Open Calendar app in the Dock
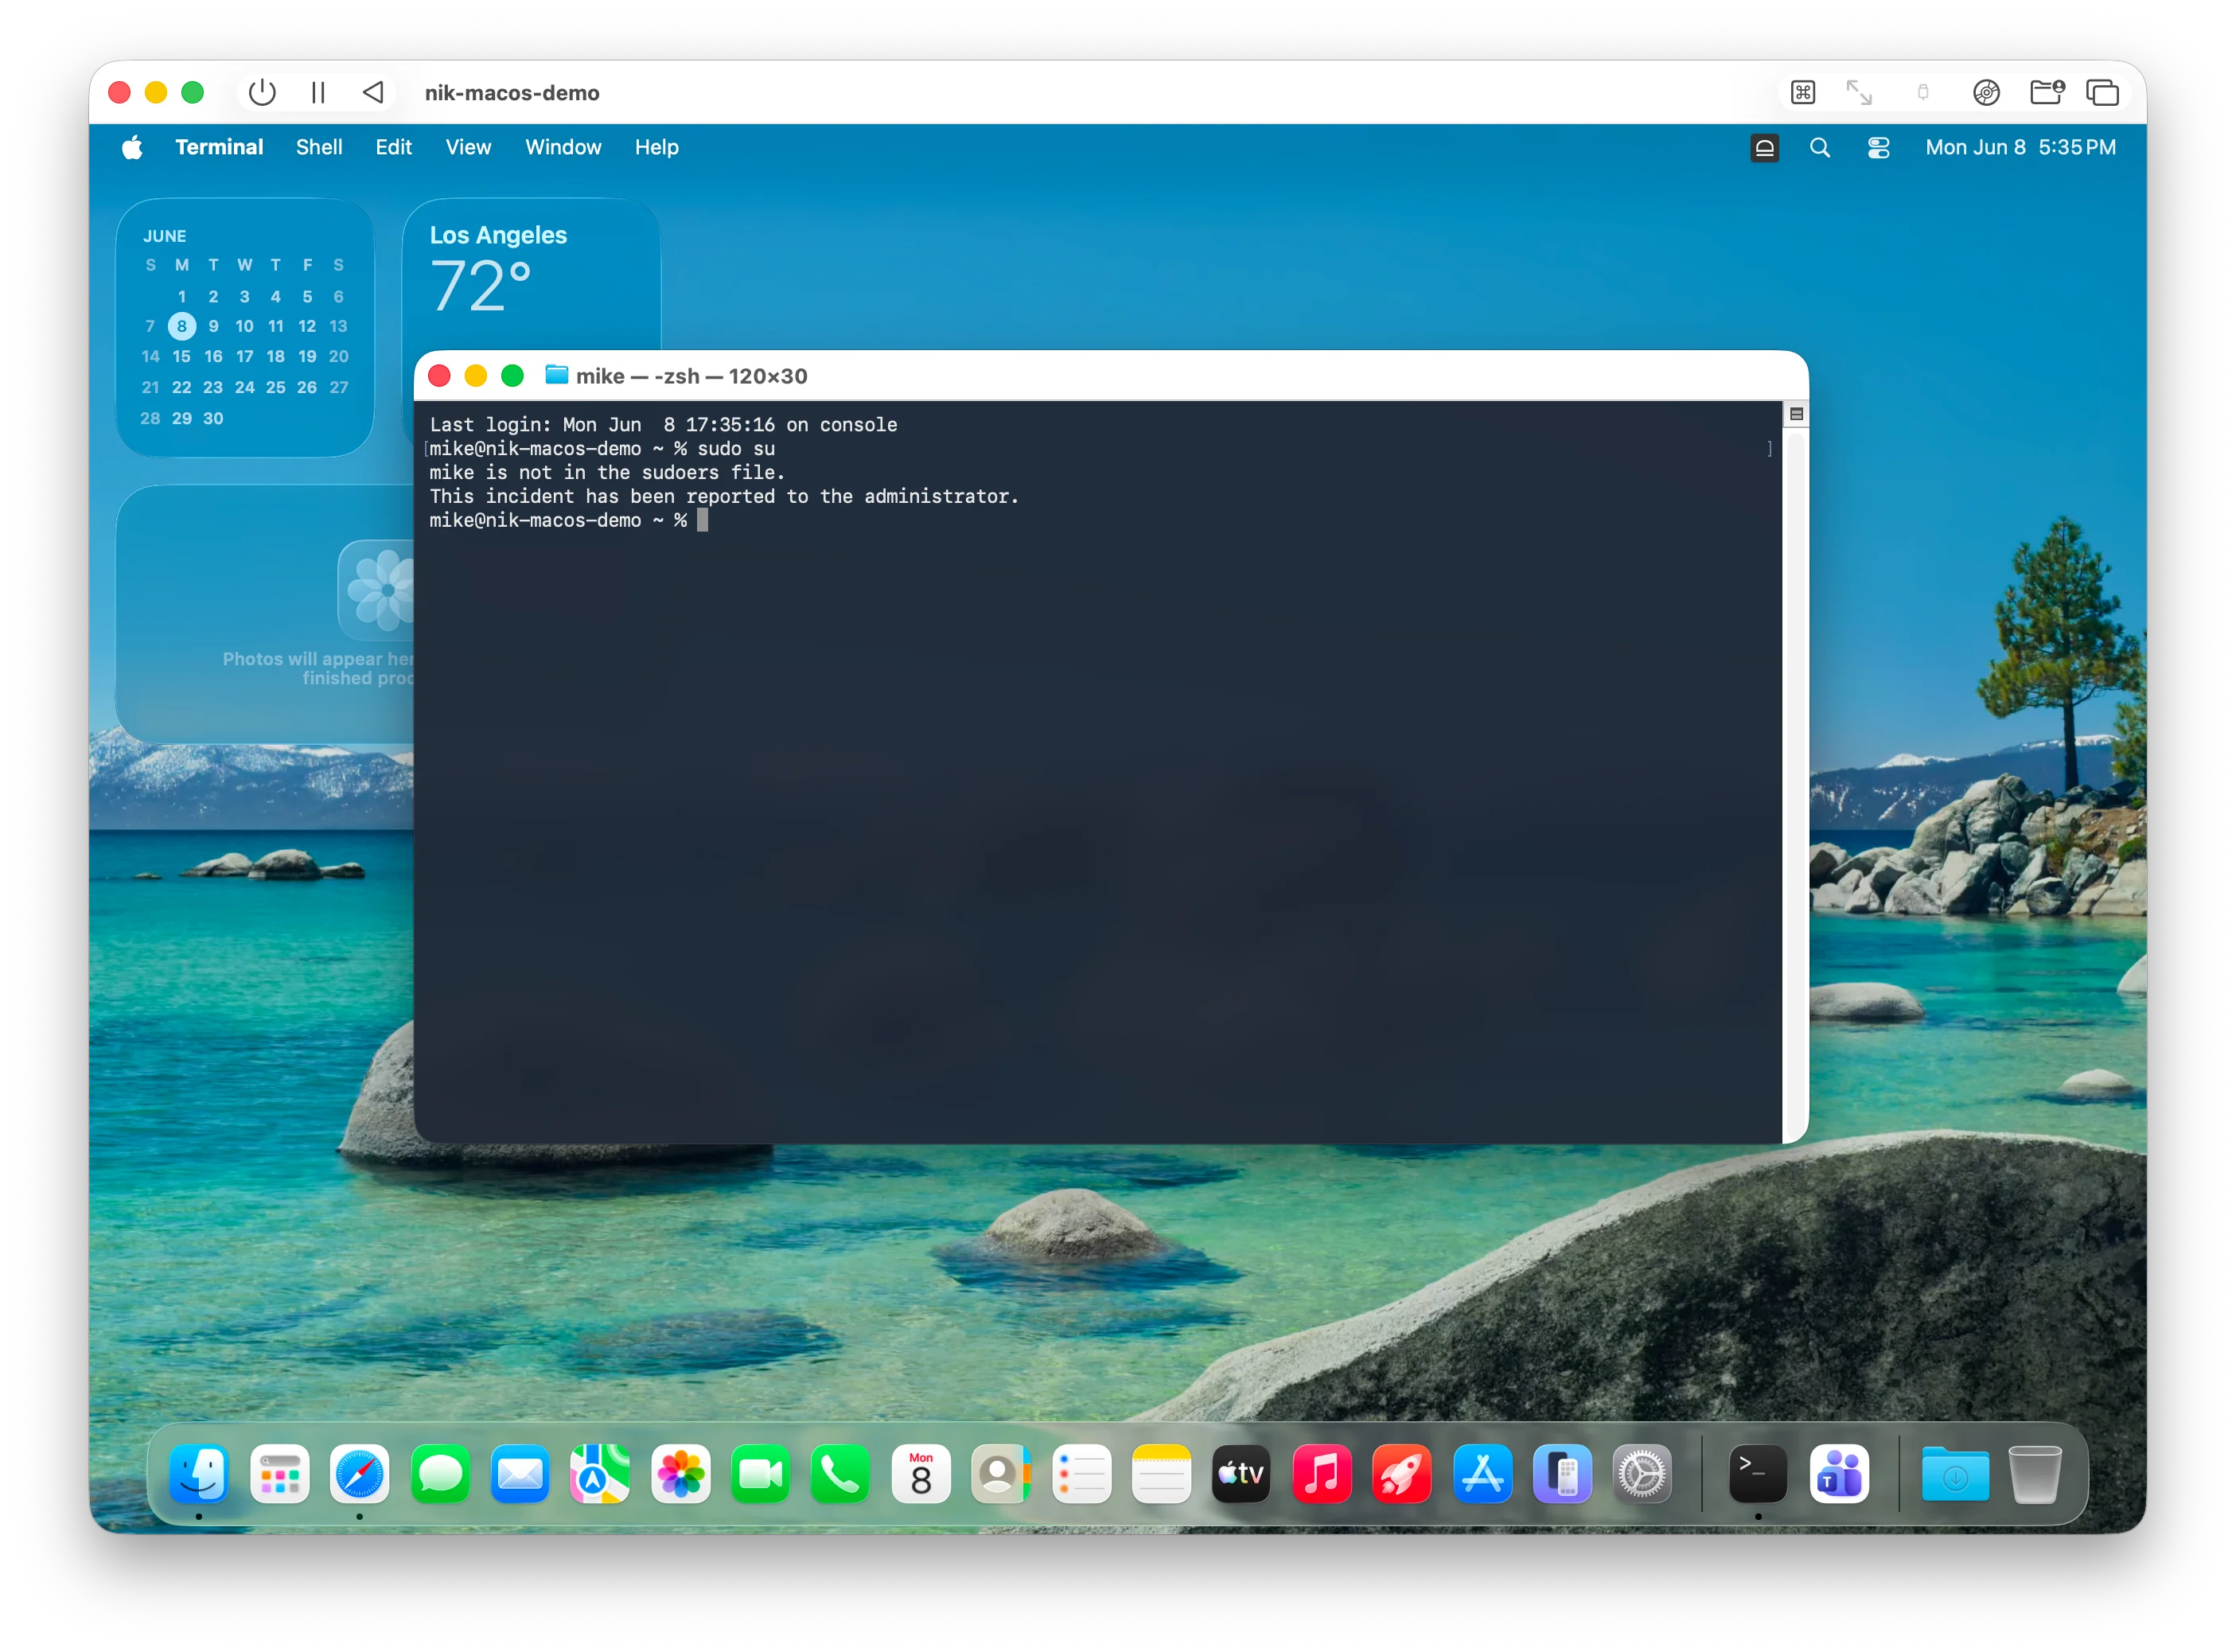Viewport: 2236px width, 1652px height. (921, 1473)
